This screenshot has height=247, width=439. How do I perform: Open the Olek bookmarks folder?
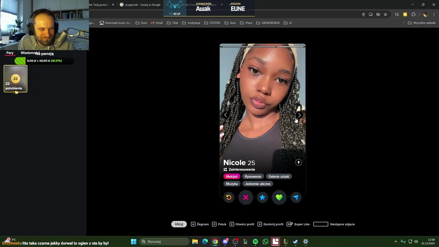(x=172, y=23)
